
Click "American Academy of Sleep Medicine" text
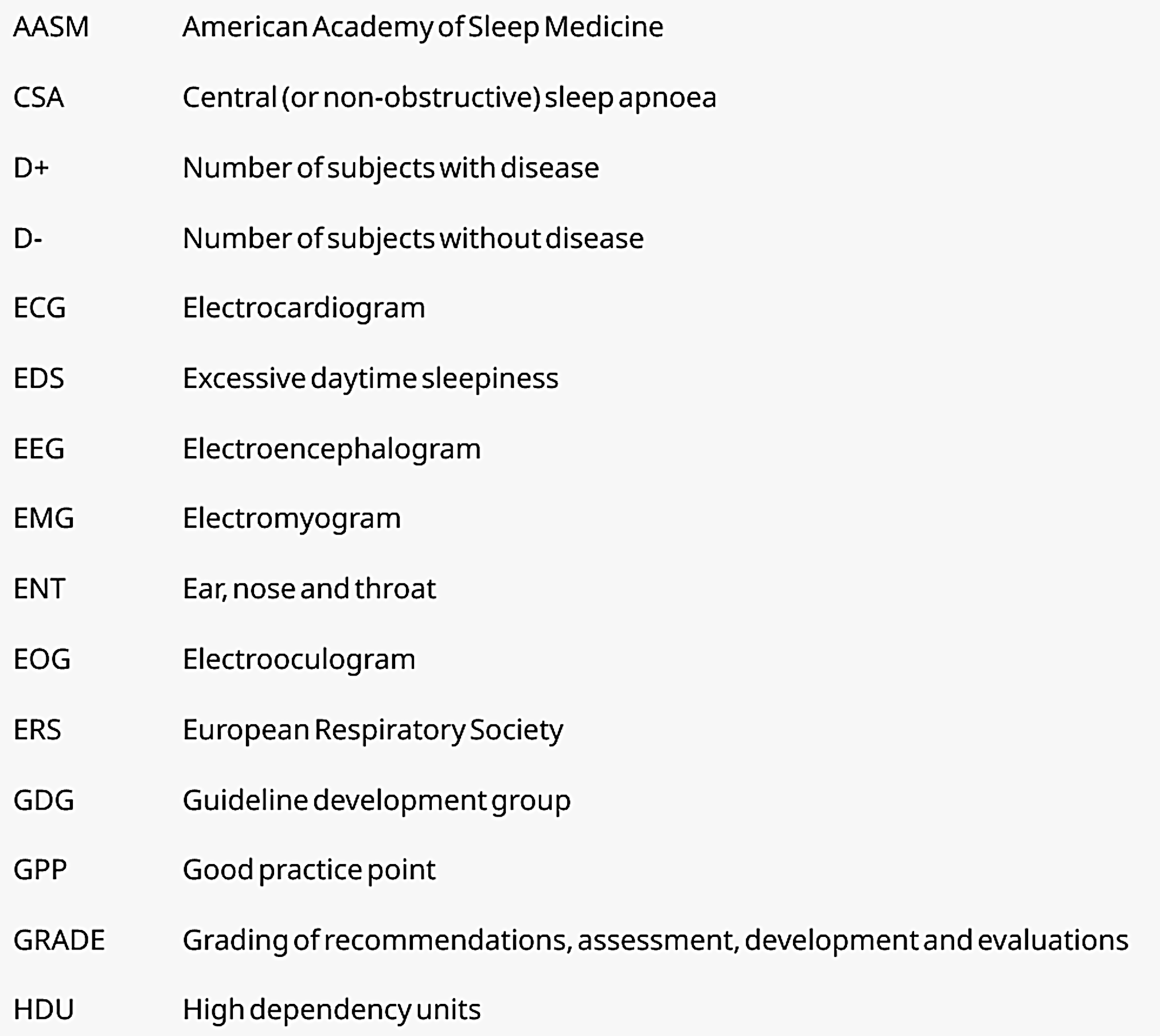point(423,27)
